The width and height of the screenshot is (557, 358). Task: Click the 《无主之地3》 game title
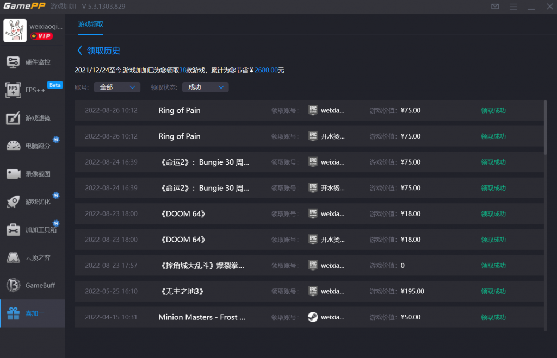coord(182,291)
